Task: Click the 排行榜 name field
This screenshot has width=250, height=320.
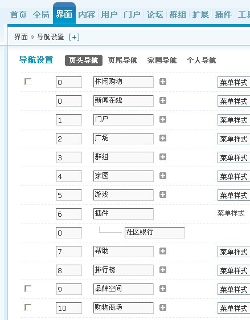Action: coord(124,270)
